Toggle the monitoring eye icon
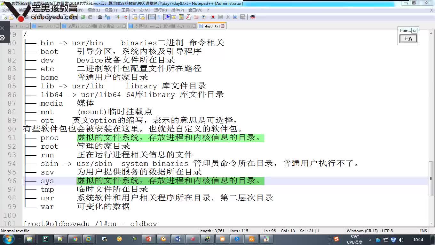This screenshot has height=245, width=435. (x=203, y=17)
